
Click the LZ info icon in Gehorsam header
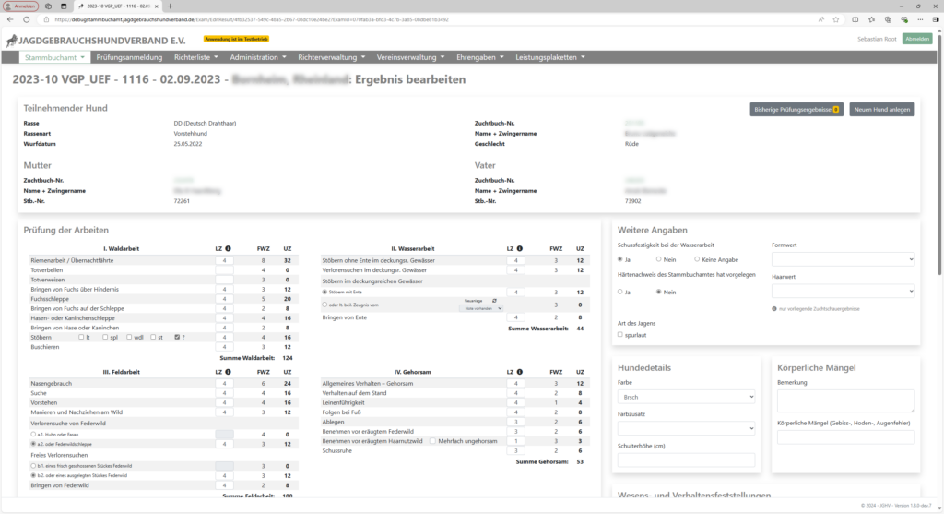(520, 372)
